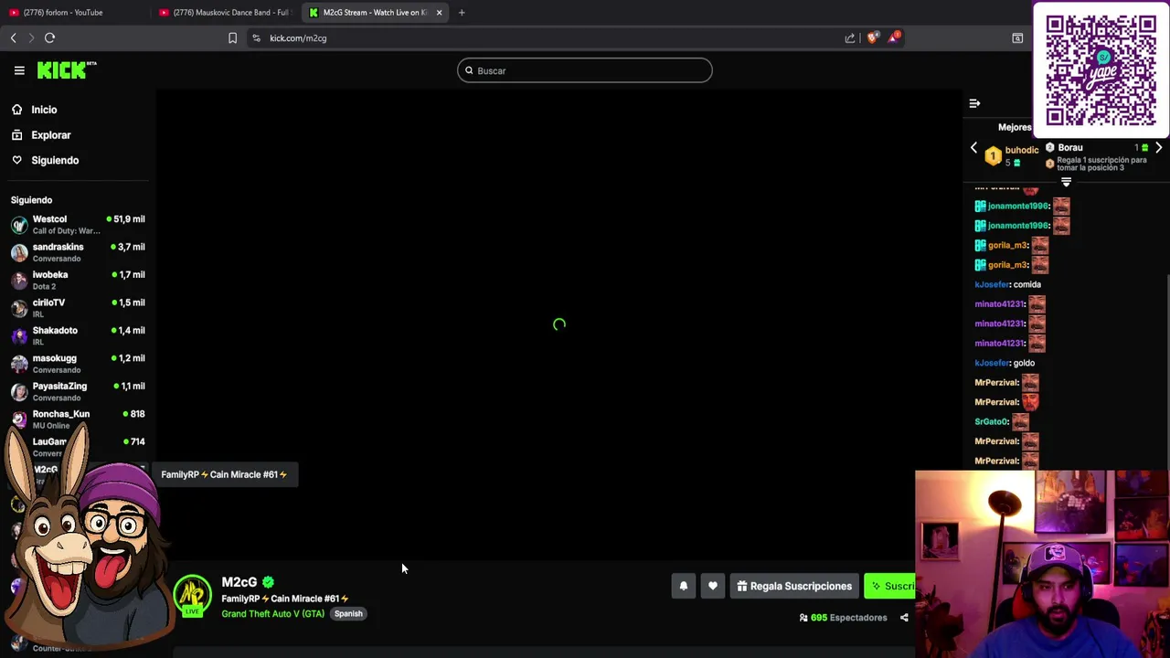The width and height of the screenshot is (1170, 658).
Task: Click sandraskins' avatar
Action: 19,252
